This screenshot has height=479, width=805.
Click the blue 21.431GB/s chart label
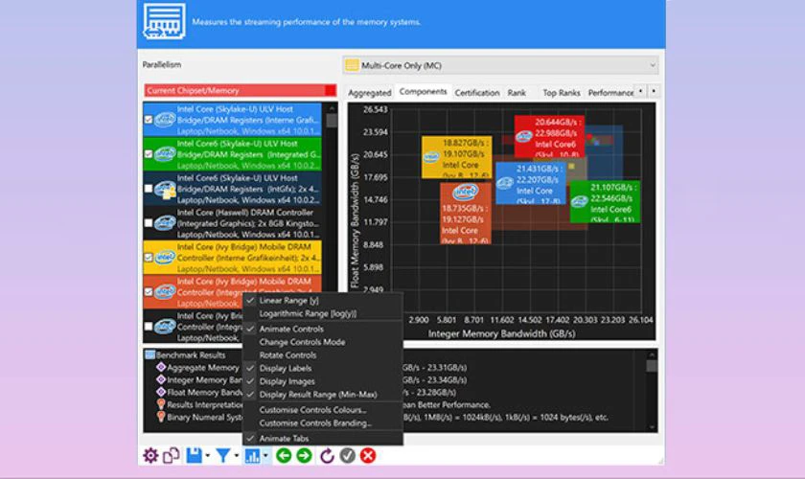click(531, 183)
